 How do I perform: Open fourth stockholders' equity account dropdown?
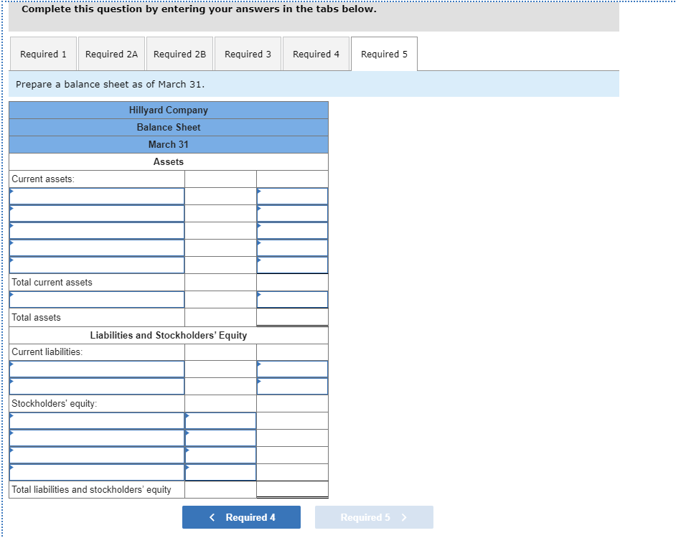point(97,473)
